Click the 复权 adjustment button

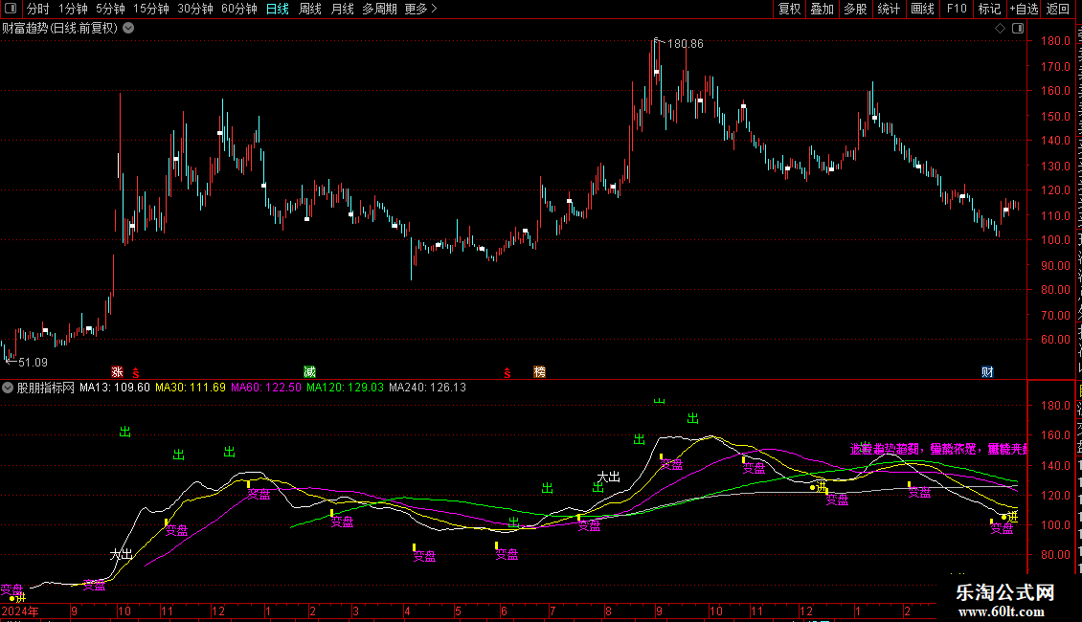(789, 9)
